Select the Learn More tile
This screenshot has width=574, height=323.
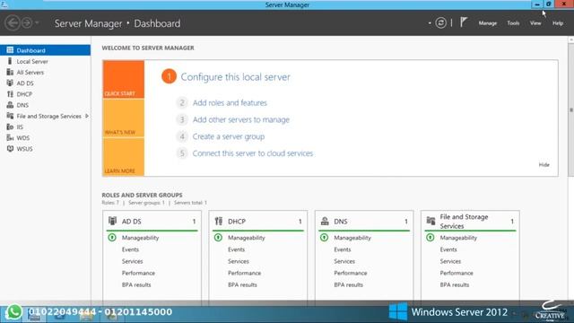click(124, 157)
